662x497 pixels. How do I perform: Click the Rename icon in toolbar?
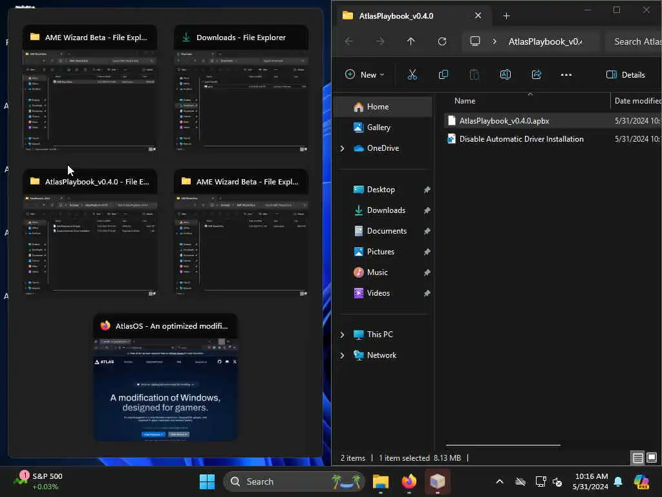(x=506, y=75)
